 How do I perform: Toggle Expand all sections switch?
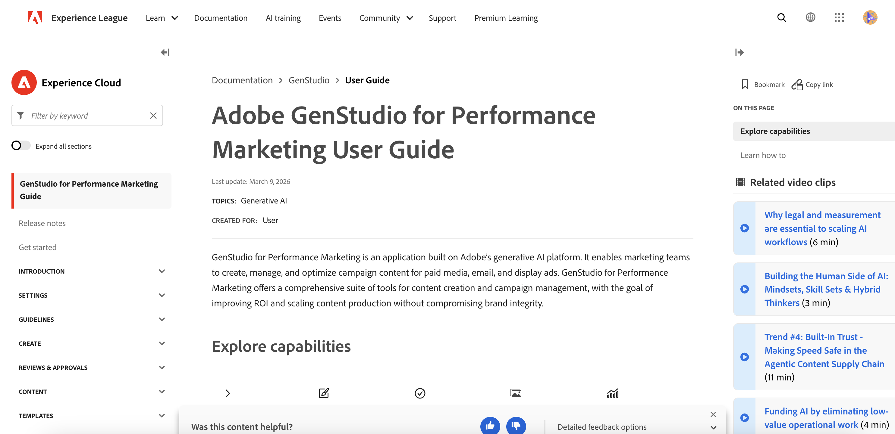coord(20,146)
